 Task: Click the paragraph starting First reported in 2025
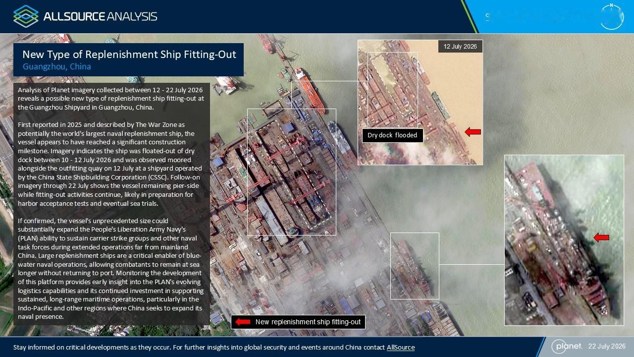(111, 164)
